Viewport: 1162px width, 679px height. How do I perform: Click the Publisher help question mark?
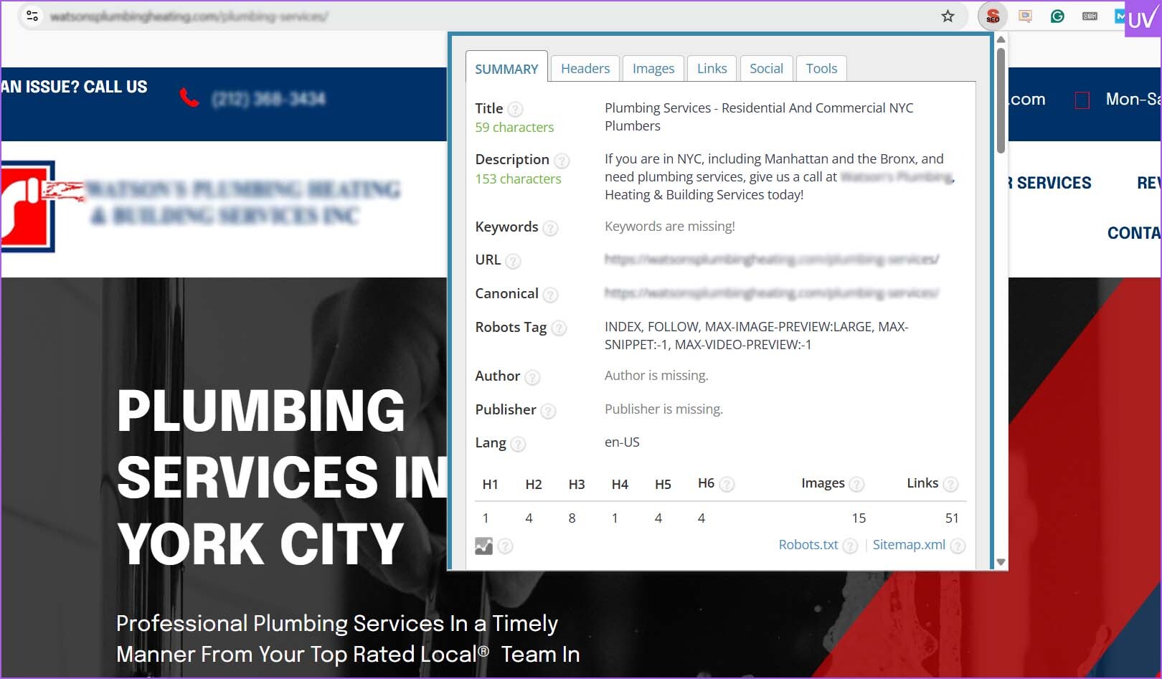[548, 411]
